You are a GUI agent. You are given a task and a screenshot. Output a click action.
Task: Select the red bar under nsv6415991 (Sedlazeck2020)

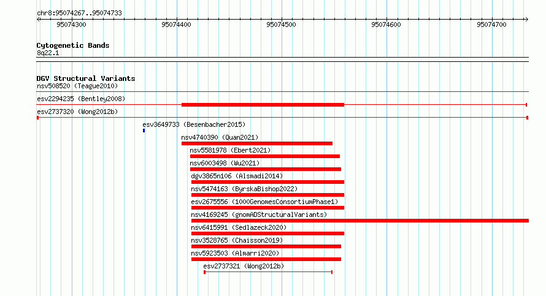(267, 233)
